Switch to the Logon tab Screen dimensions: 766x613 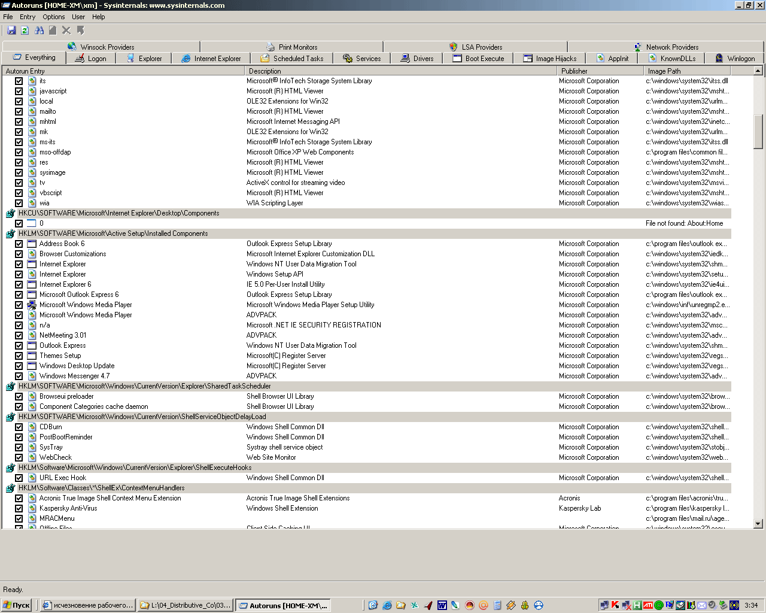click(x=90, y=58)
